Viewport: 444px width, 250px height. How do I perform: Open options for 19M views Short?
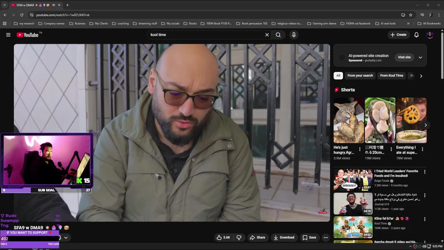point(391,149)
